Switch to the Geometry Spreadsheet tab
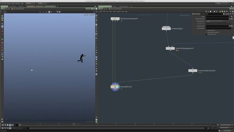Viewport: 234px width, 132px height. tap(50, 6)
